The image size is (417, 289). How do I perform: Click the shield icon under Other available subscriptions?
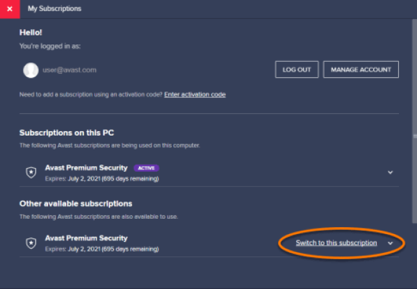[x=31, y=243]
